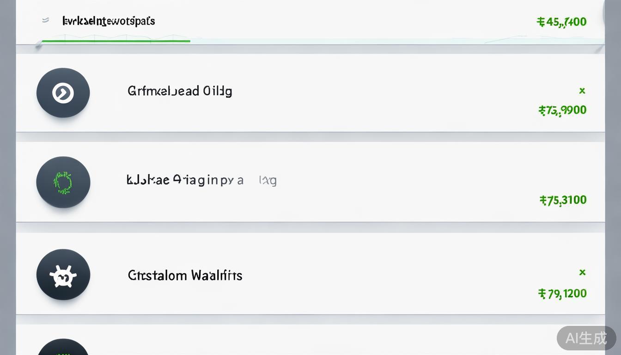
Task: Click the gear icon beside Gtcstalom Waalnfits
Action: (x=63, y=275)
